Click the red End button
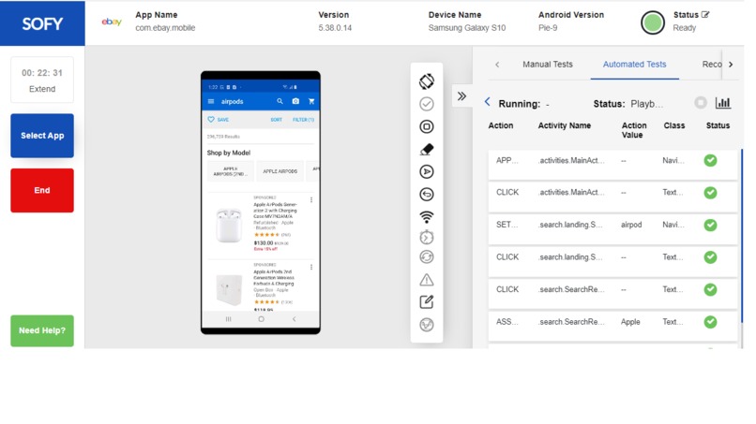Screen dimensions: 756x424 (42, 190)
